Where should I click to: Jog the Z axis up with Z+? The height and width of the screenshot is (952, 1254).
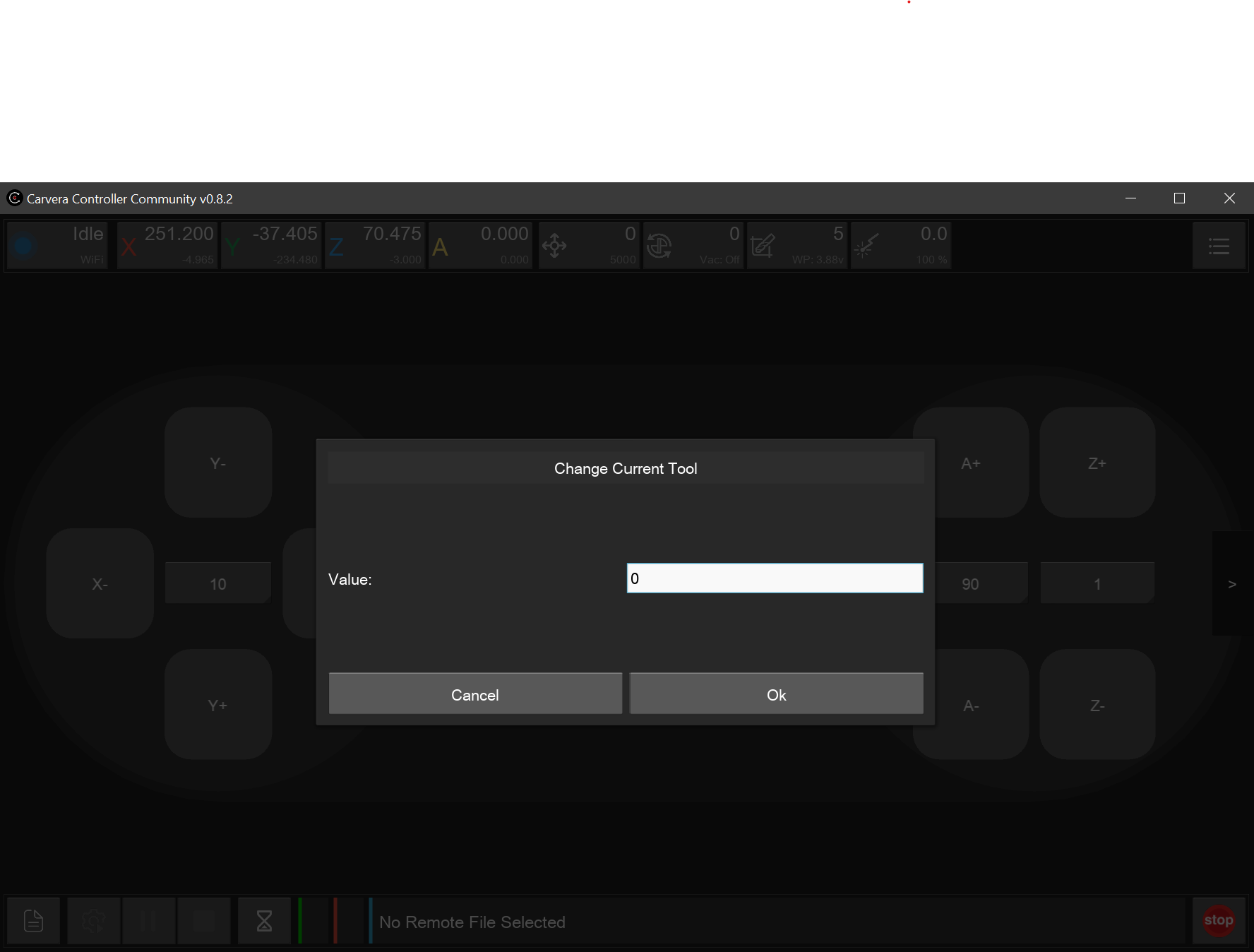(x=1097, y=463)
